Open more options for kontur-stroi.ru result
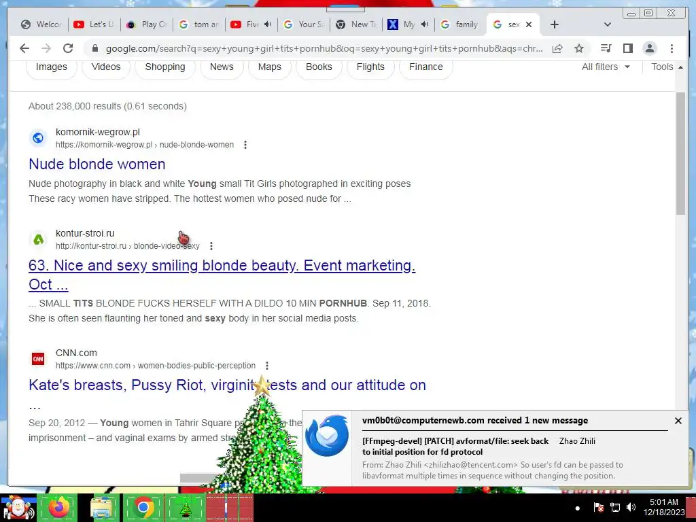Screen dimensions: 696x522 (x=211, y=246)
